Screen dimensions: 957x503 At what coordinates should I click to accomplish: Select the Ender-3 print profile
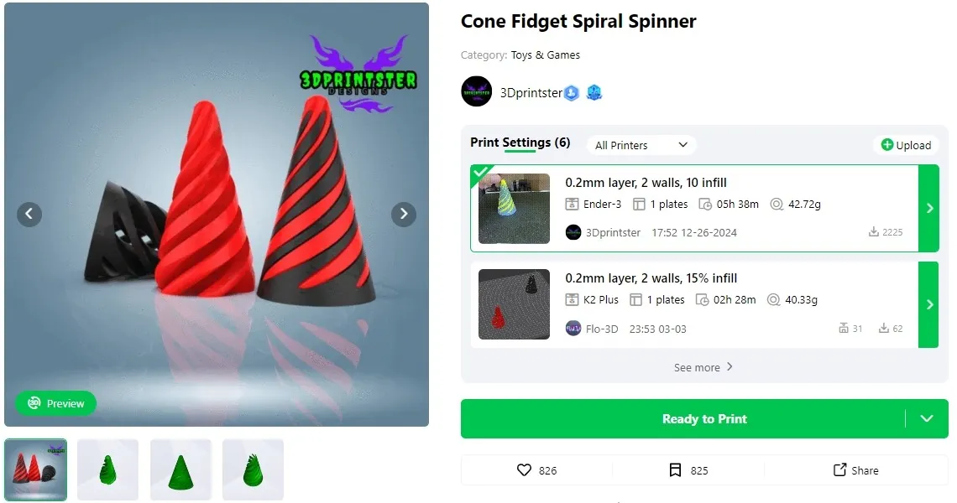click(x=694, y=208)
